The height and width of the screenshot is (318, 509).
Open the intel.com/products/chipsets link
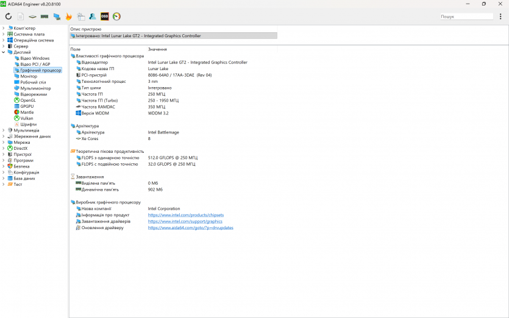pos(185,214)
